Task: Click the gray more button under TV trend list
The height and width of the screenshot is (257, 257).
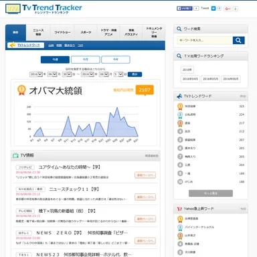Action: click(211, 193)
